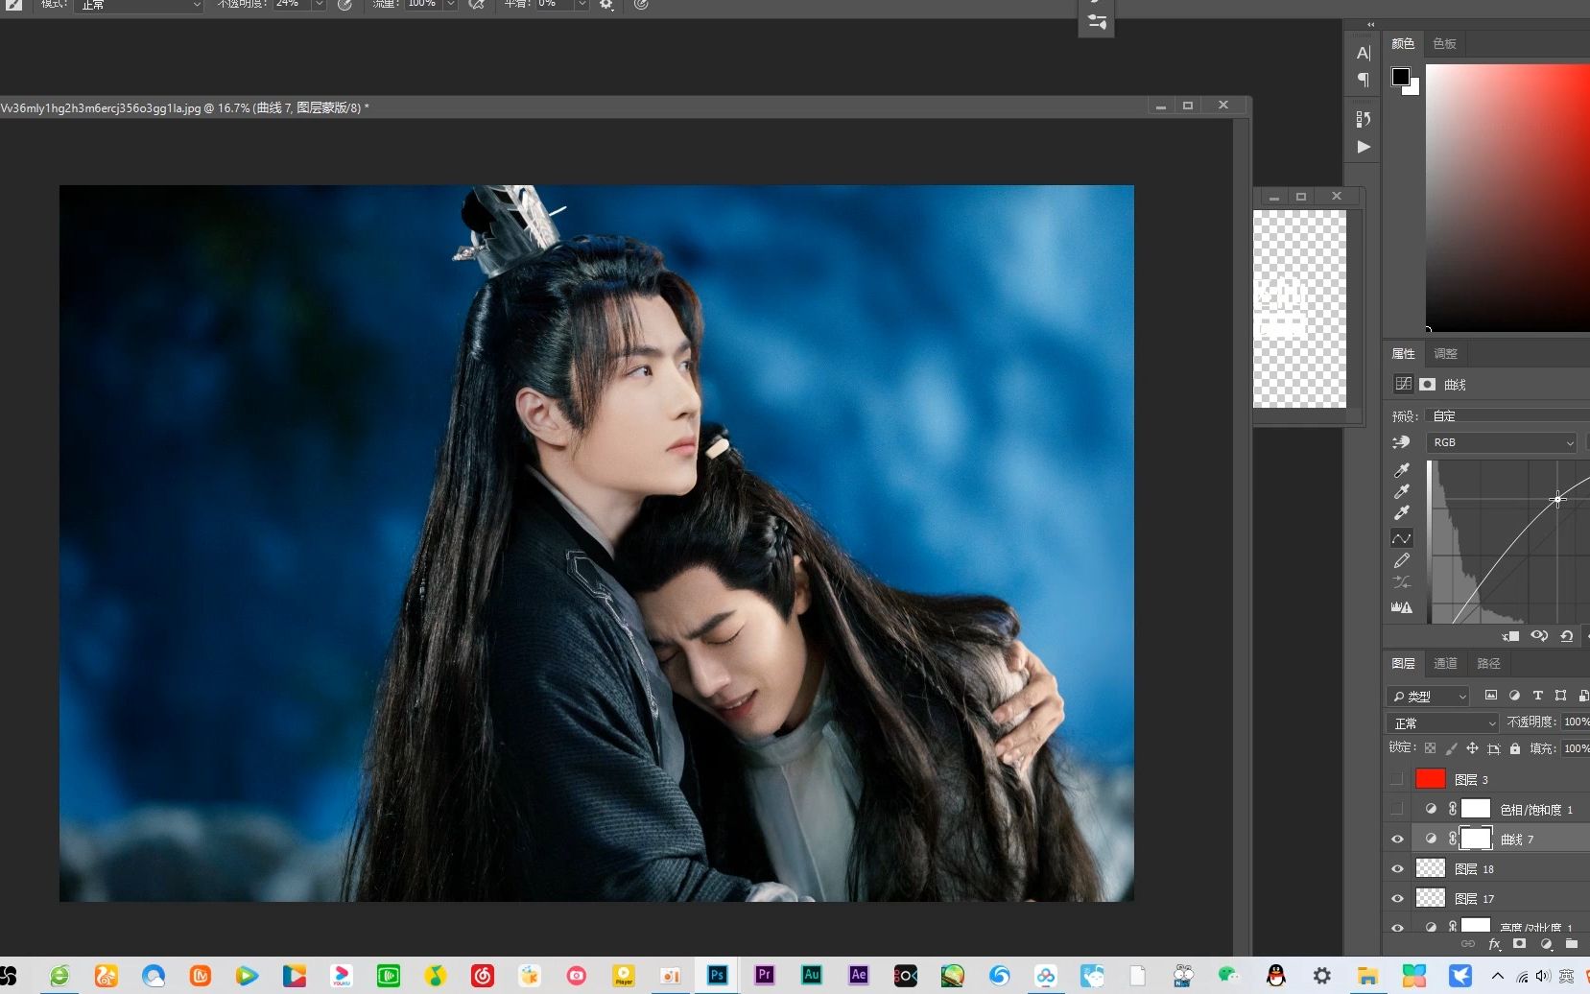Open layer blend mode 正常 dropdown
Viewport: 1590px width, 994px height.
pos(1442,722)
